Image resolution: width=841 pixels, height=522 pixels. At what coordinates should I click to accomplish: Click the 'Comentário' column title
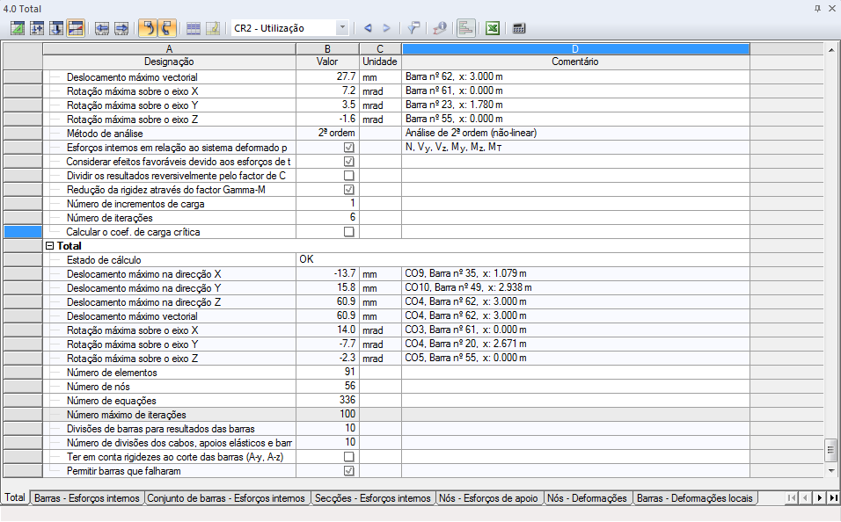click(575, 62)
